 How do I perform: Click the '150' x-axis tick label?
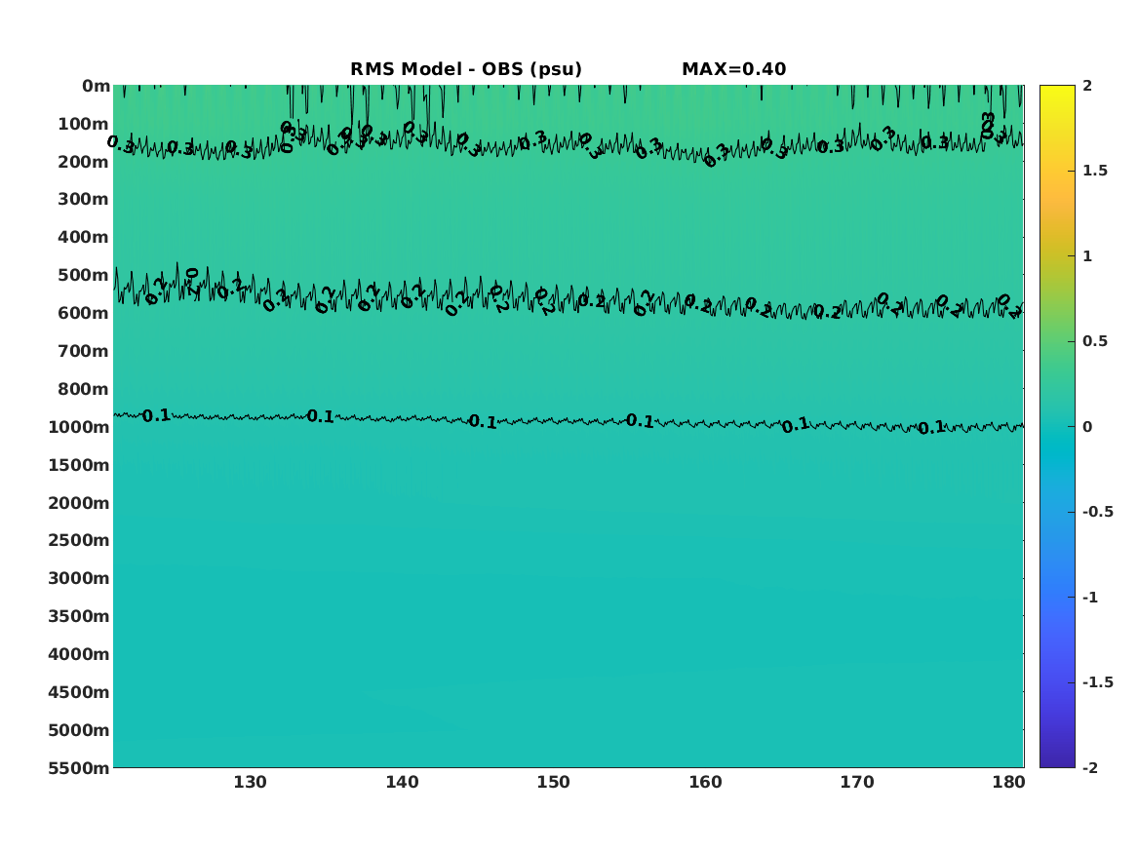(554, 783)
